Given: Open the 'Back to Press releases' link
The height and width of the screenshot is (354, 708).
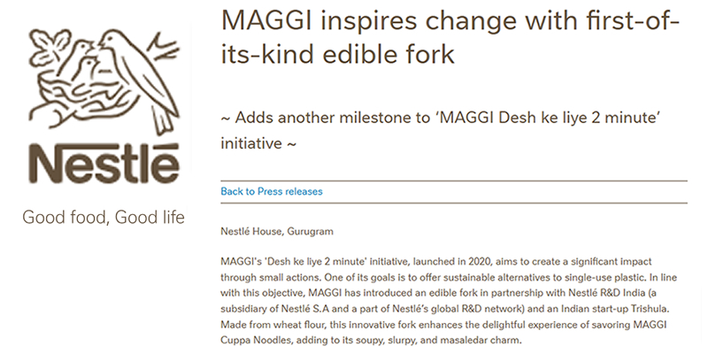Looking at the screenshot, I should pos(272,191).
